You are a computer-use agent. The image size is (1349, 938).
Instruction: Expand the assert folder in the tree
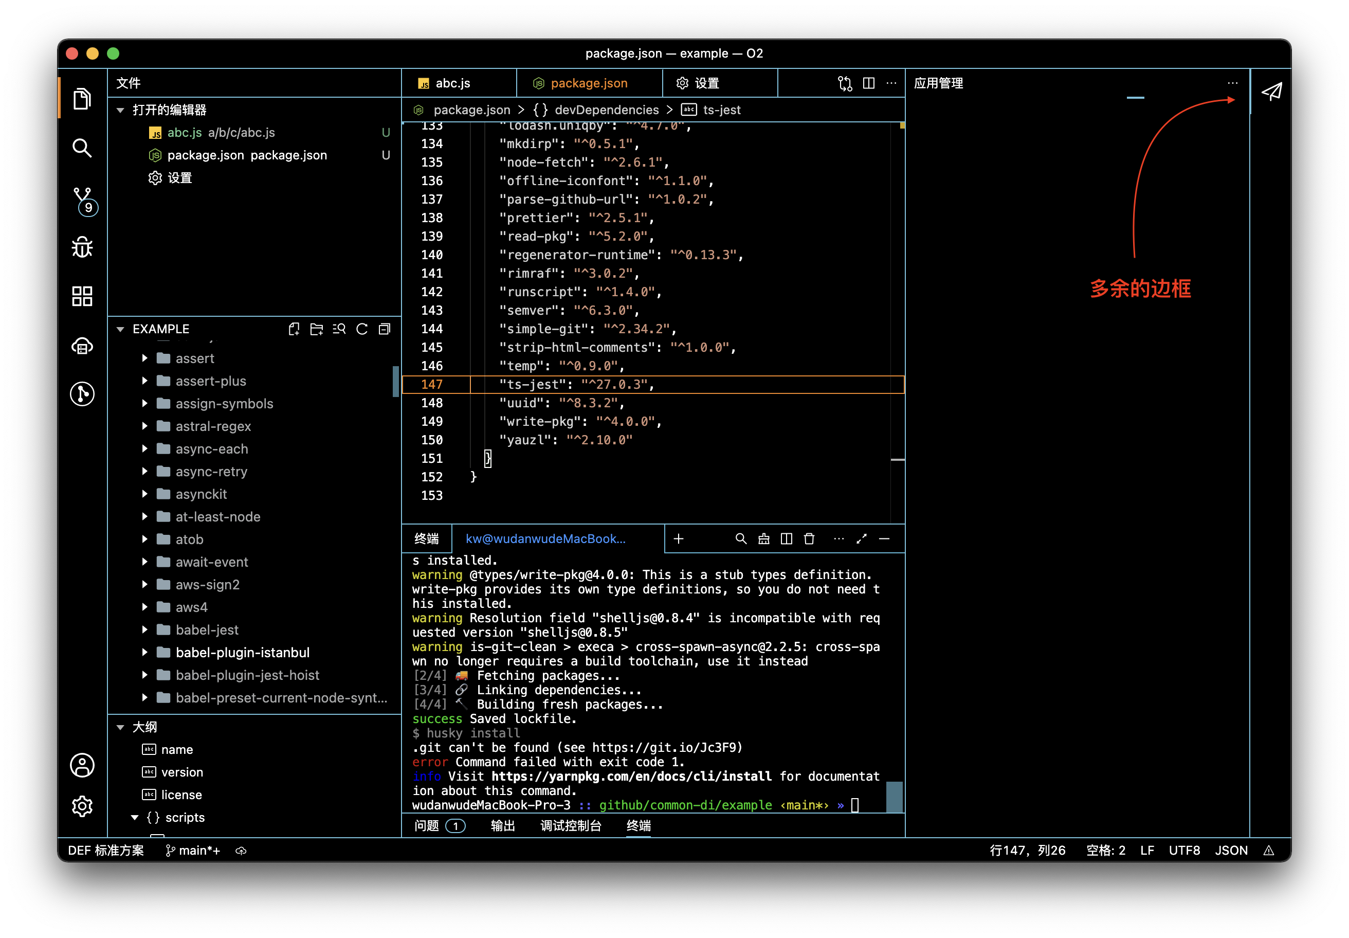pyautogui.click(x=144, y=358)
